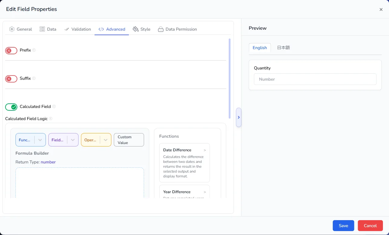Click inside the formula builder editing area
The width and height of the screenshot is (389, 235).
pos(80,183)
